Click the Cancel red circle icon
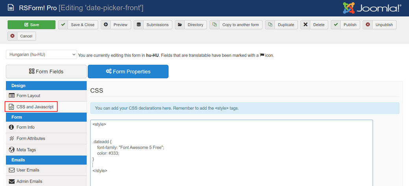Screen dimensions: 409x186 pyautogui.click(x=12, y=36)
